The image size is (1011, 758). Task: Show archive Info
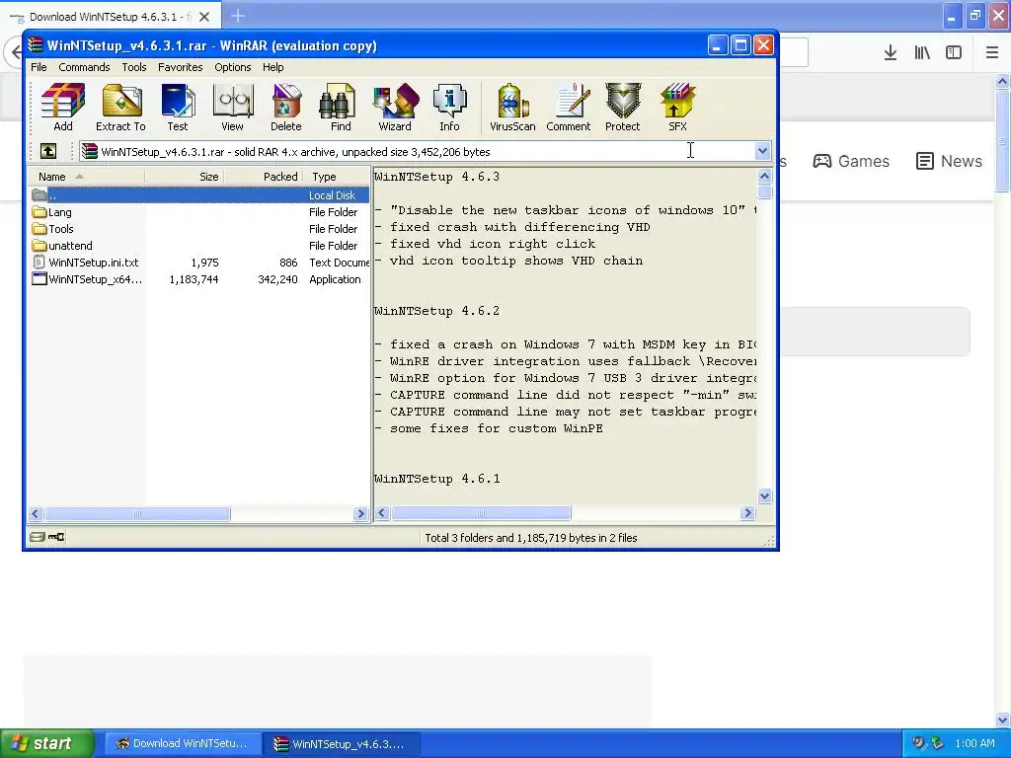click(449, 107)
